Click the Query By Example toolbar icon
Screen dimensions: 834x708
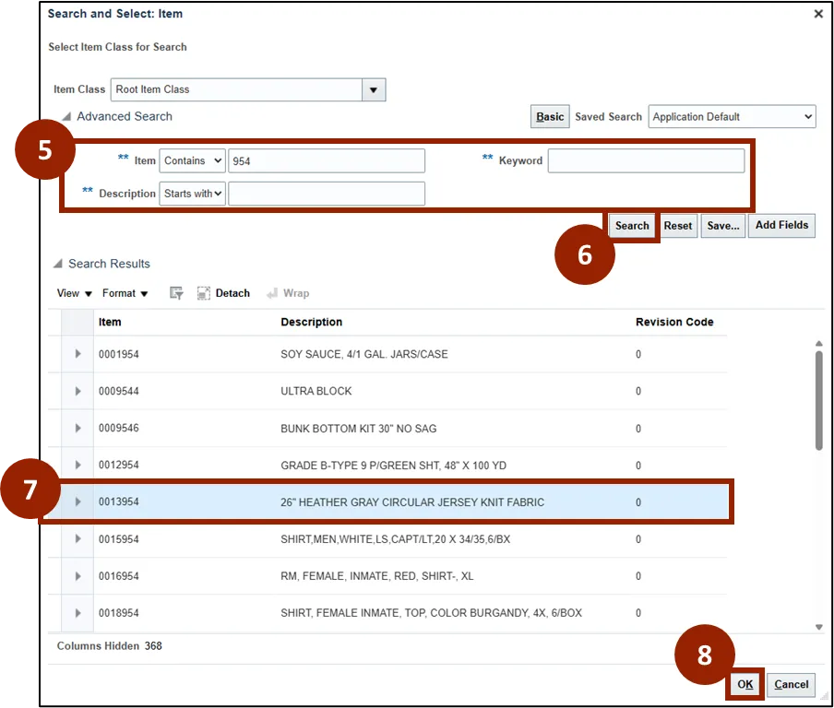176,293
